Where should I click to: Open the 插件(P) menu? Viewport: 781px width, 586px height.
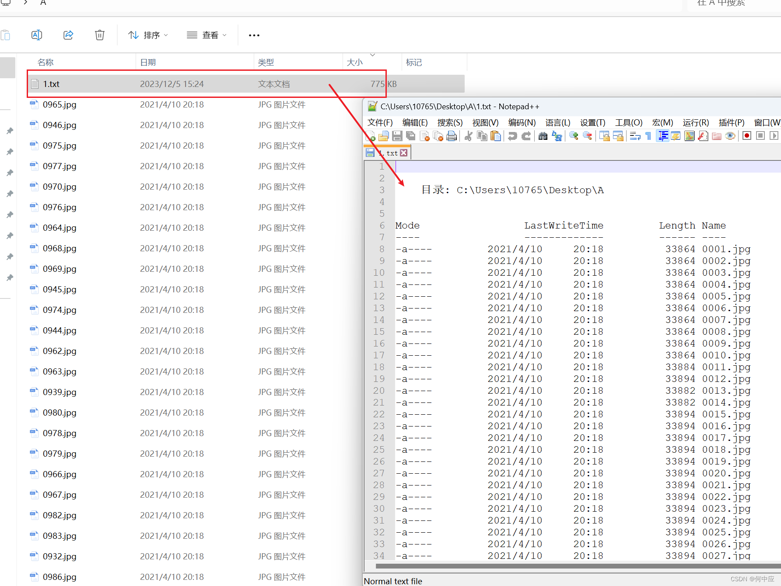(732, 123)
